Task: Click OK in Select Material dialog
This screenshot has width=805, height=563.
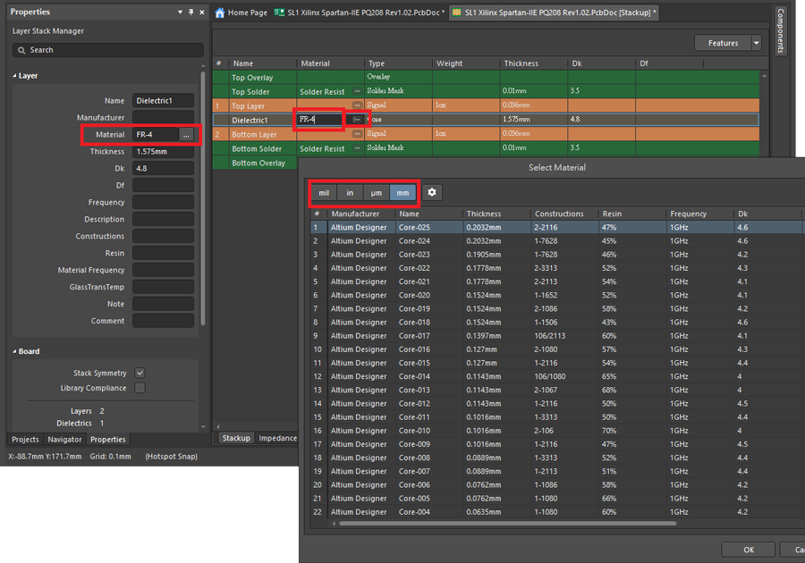Action: click(749, 550)
